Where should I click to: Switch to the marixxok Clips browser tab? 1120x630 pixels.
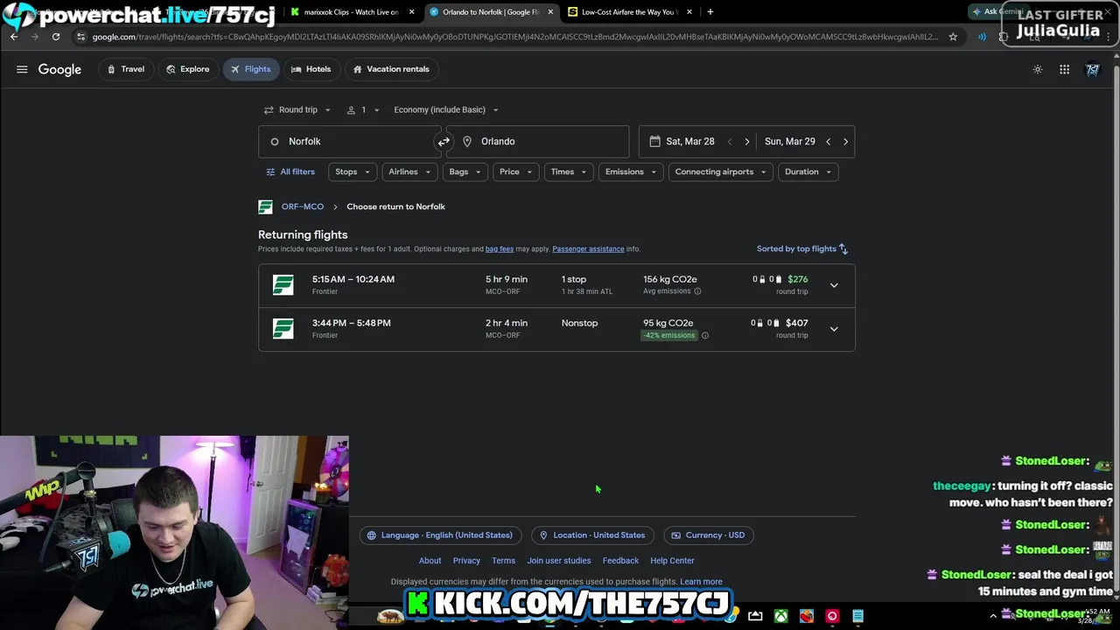351,12
